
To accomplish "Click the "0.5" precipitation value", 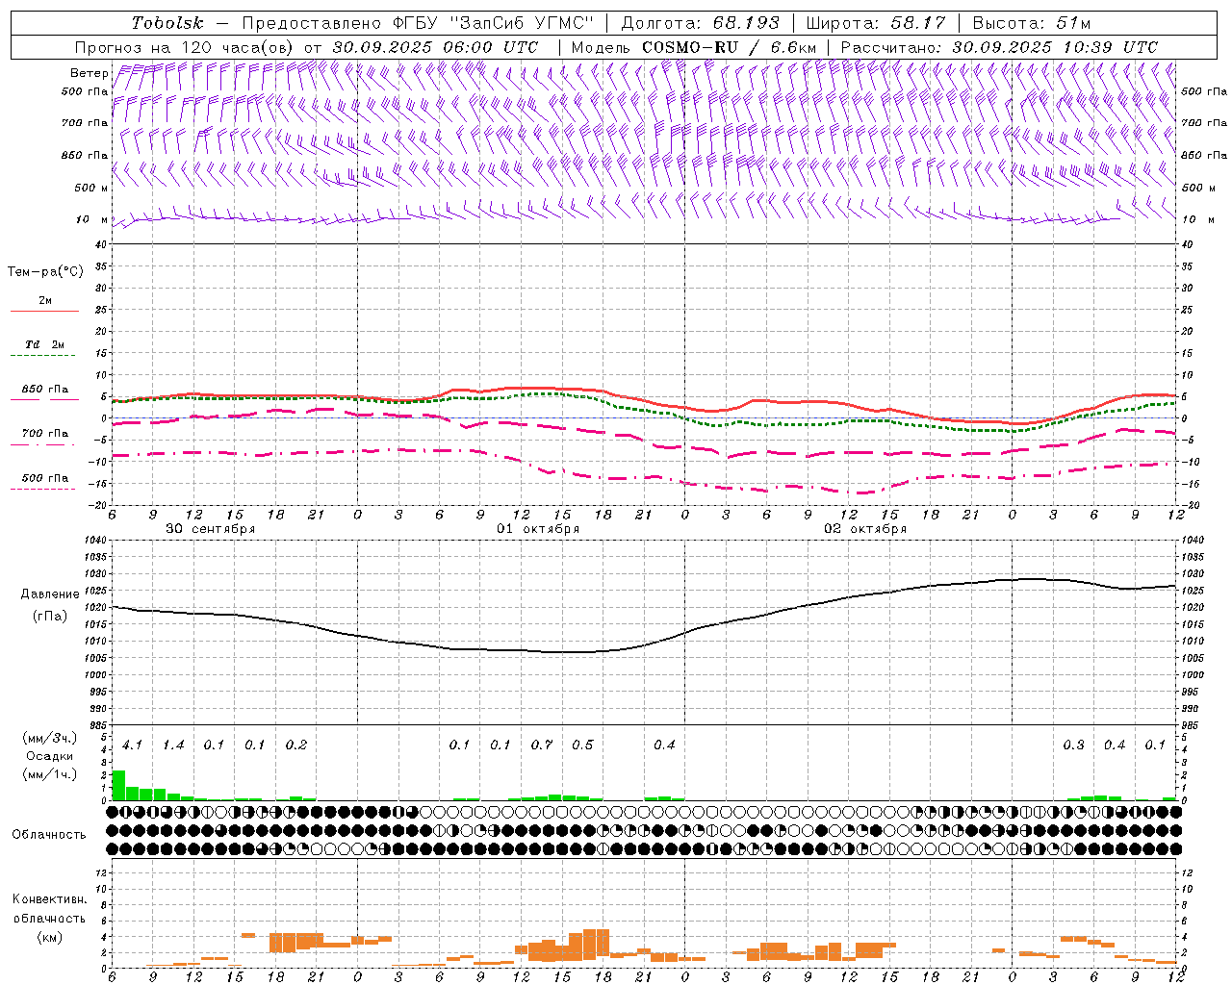I will 582,745.
